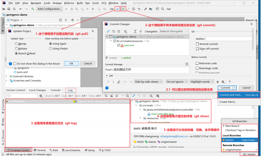Click commit message history clock icon
This screenshot has height=160, width=262.
187,64
